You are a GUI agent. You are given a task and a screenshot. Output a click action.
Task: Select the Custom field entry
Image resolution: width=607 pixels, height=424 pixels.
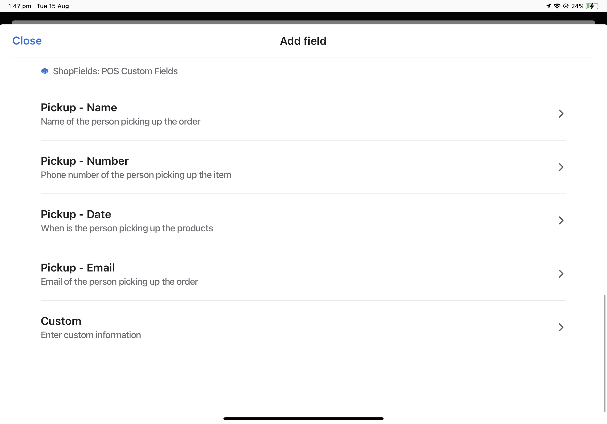[x=303, y=327]
